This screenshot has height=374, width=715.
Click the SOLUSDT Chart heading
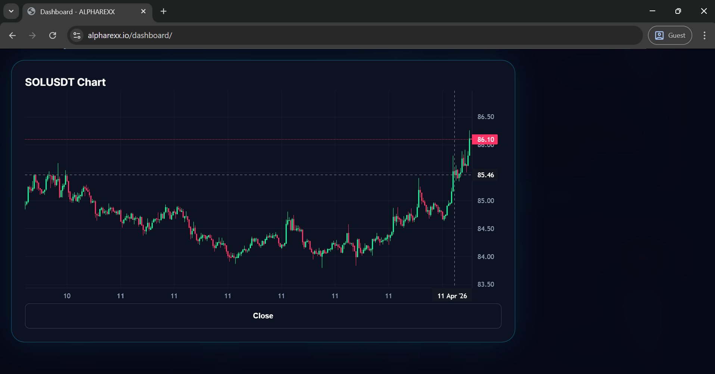(65, 82)
